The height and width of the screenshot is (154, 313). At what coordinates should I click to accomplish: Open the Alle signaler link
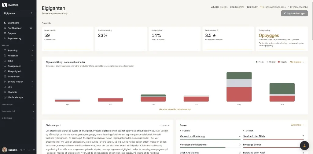click(x=296, y=62)
